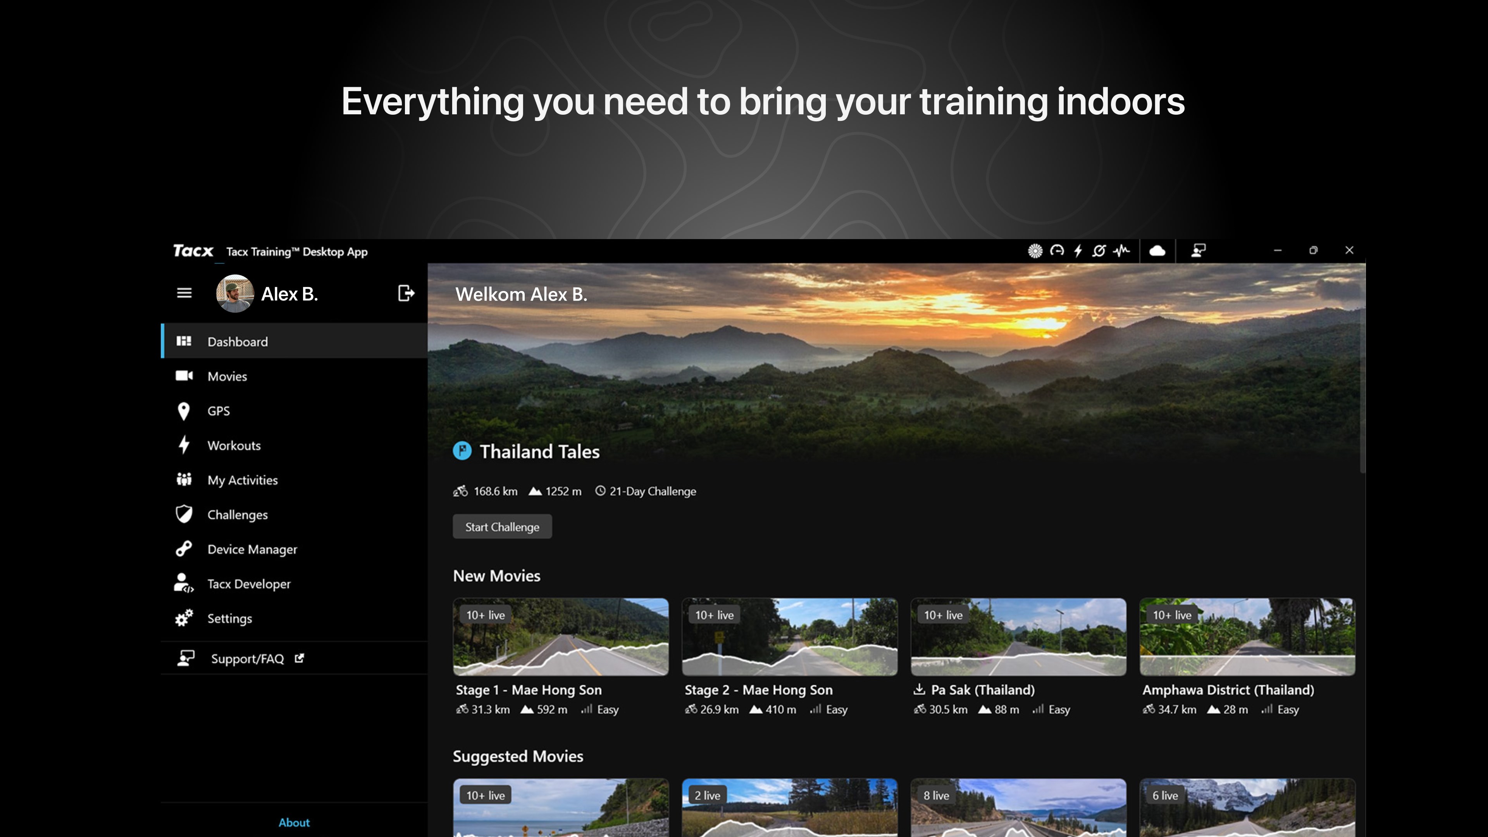Click download icon next to Pa Sak
Image resolution: width=1488 pixels, height=837 pixels.
click(x=919, y=689)
